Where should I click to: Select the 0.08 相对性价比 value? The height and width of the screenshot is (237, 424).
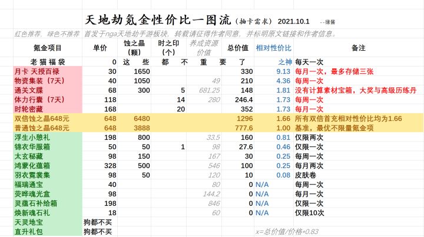tap(283, 175)
